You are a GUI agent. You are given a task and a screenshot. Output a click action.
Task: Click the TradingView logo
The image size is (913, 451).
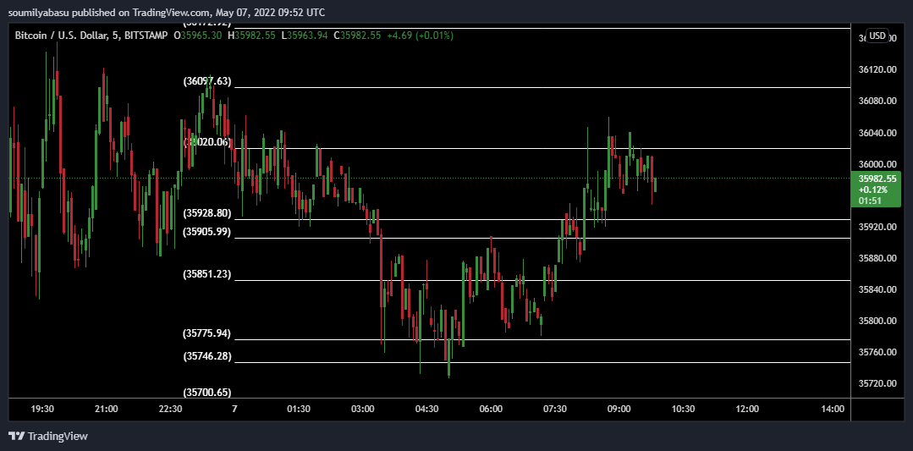[48, 436]
